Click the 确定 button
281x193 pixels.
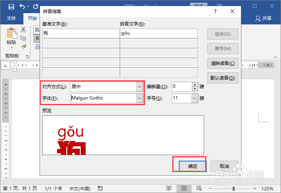[x=192, y=166]
